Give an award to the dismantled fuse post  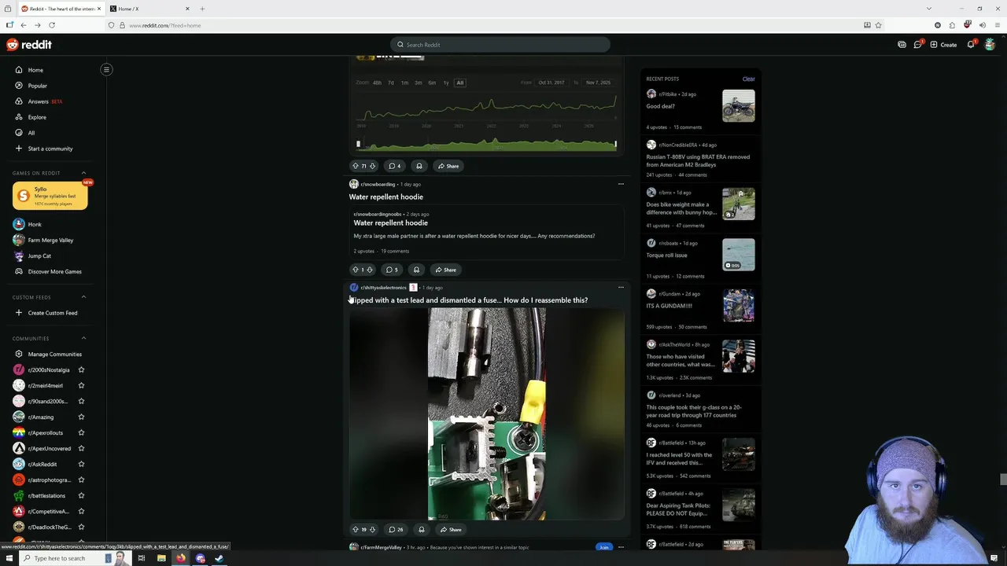pyautogui.click(x=422, y=529)
